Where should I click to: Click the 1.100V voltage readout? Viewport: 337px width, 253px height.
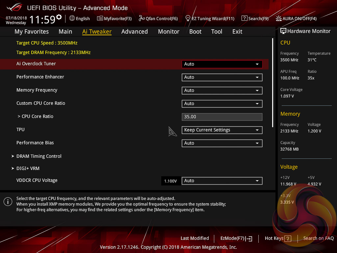(x=170, y=181)
